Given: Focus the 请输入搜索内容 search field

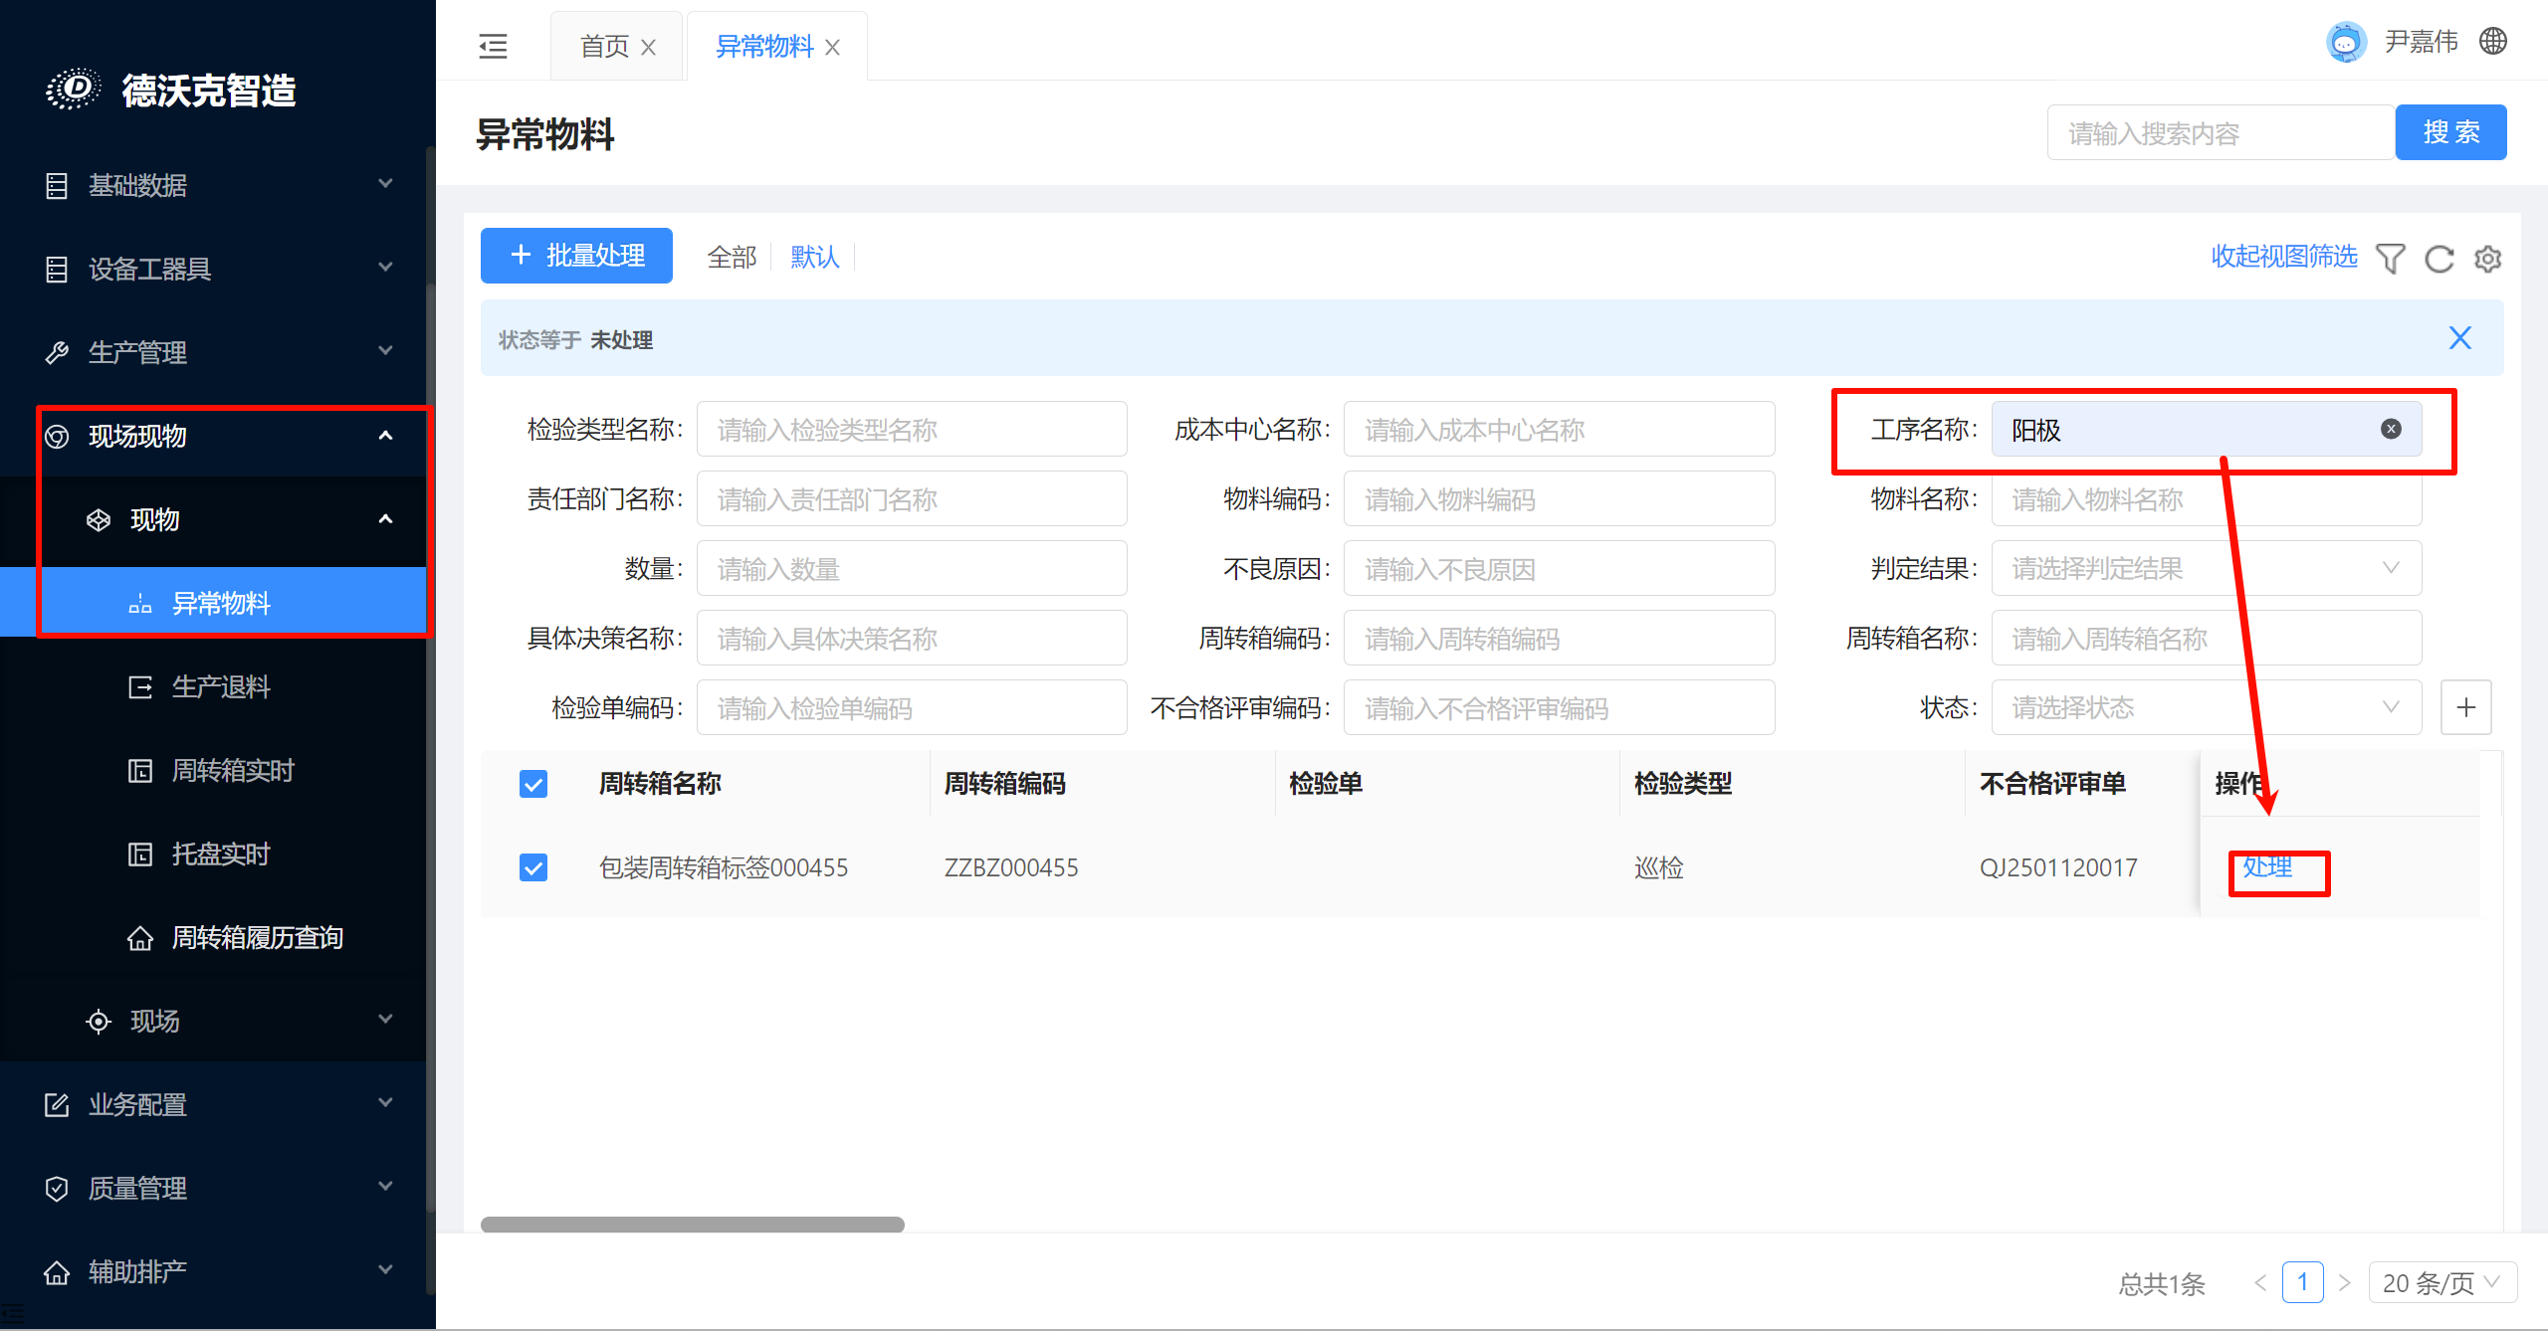Looking at the screenshot, I should (x=2222, y=132).
